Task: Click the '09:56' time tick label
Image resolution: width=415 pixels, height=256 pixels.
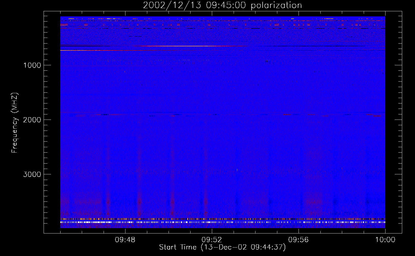Action: pyautogui.click(x=299, y=240)
